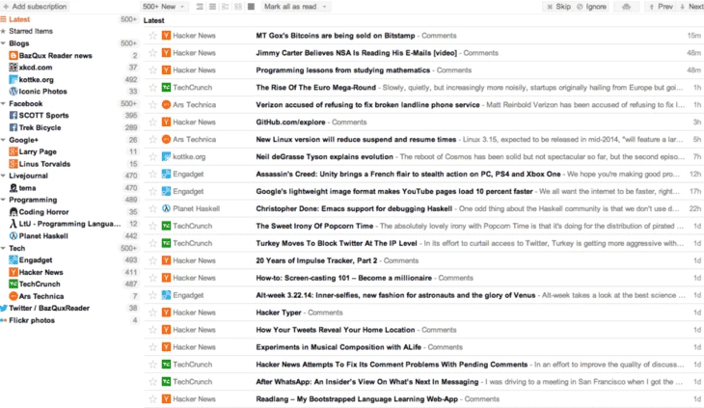Viewport: 704px width, 408px height.
Task: Switch to mosaic grid view icon
Action: [238, 7]
